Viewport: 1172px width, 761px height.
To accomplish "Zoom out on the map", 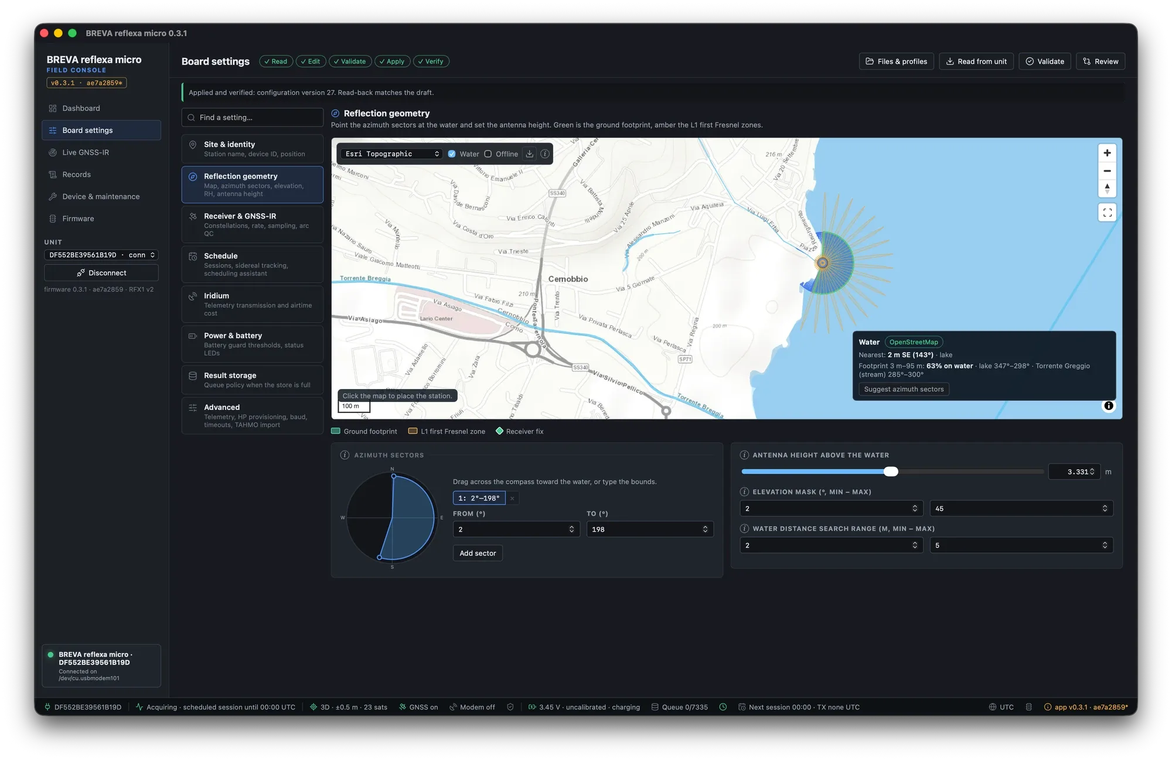I will pos(1107,171).
